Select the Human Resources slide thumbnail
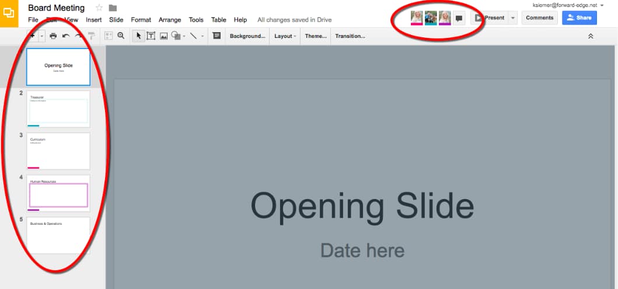The image size is (618, 289). pos(58,193)
